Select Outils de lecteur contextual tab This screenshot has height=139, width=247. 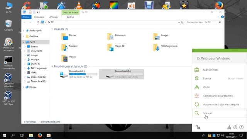click(70, 12)
